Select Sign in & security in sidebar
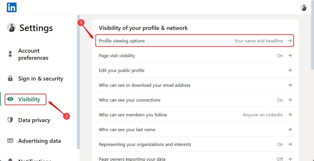The image size is (314, 161). (40, 78)
